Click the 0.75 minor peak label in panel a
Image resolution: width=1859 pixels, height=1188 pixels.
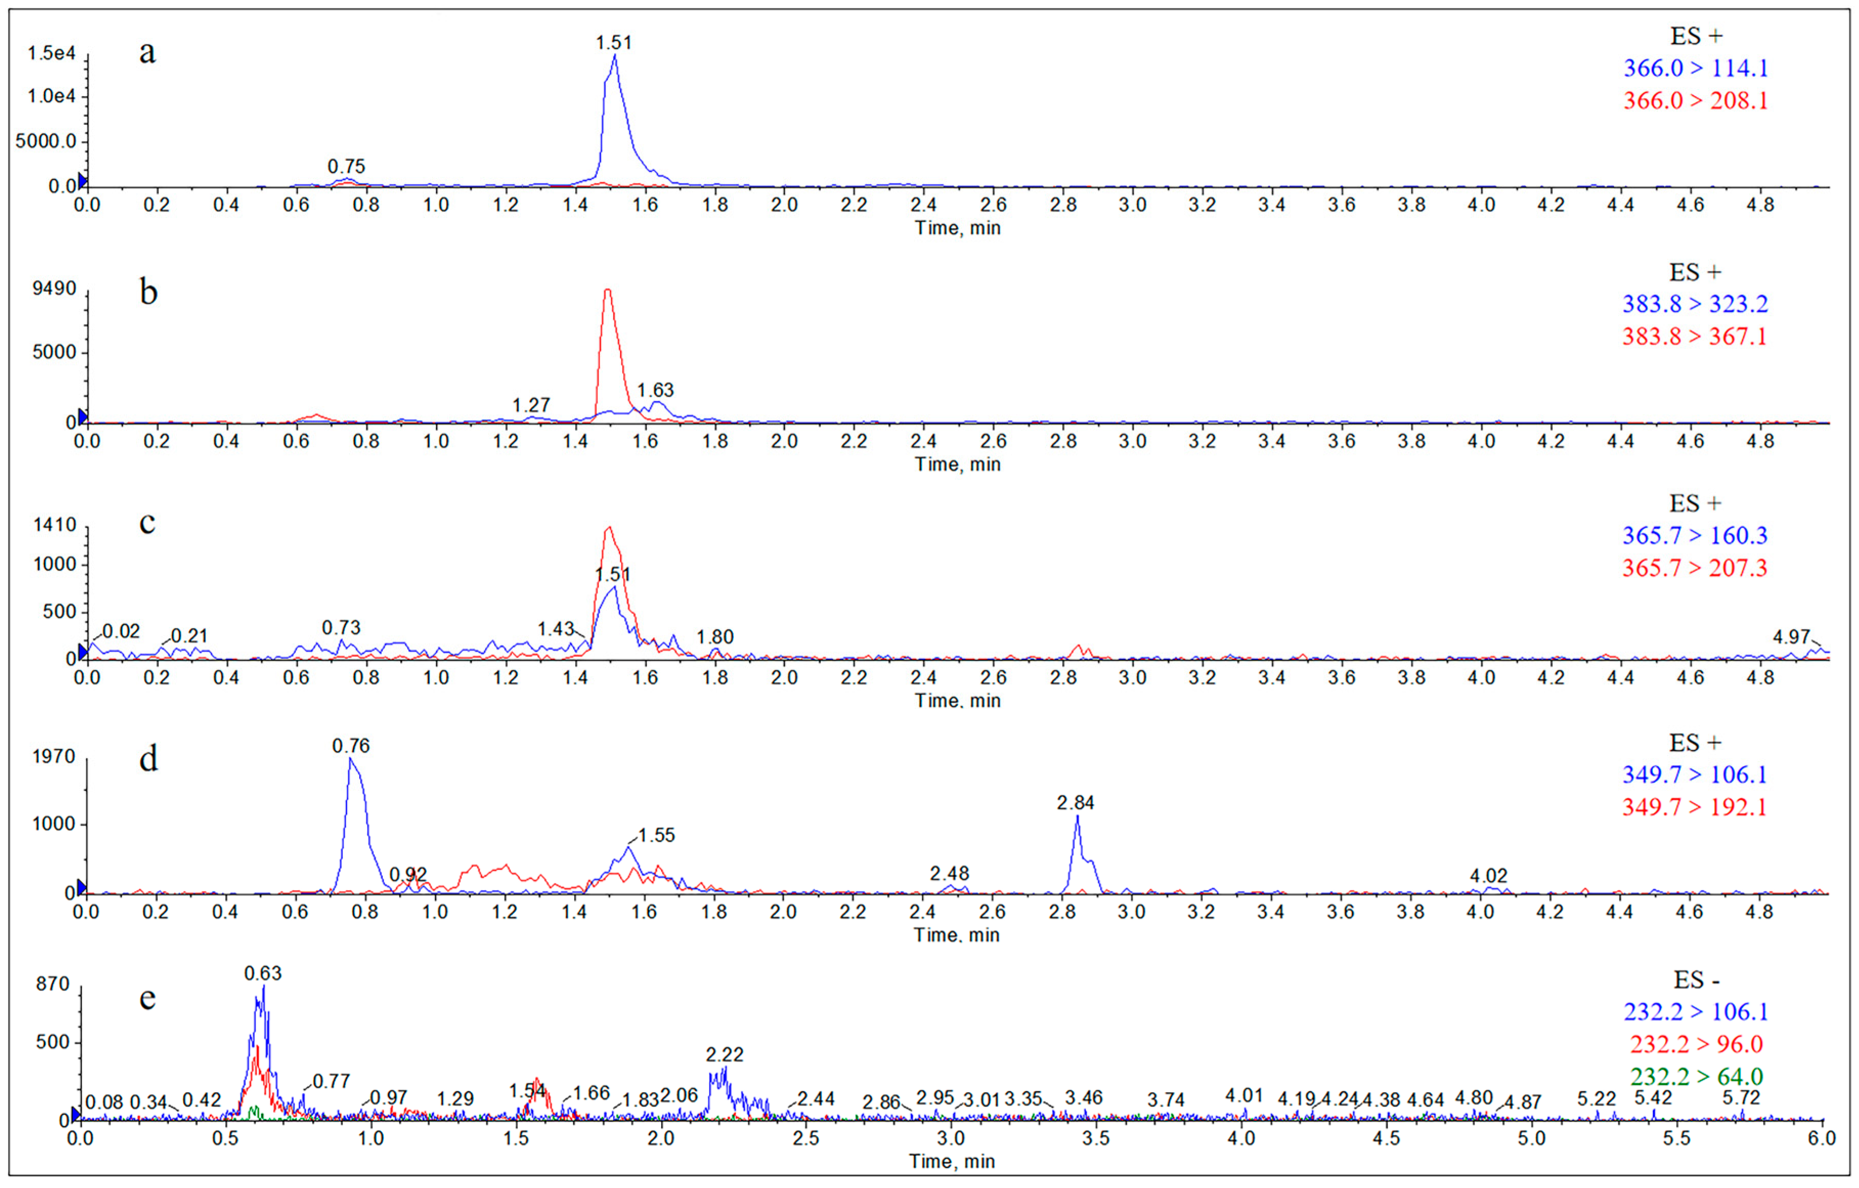tap(346, 166)
